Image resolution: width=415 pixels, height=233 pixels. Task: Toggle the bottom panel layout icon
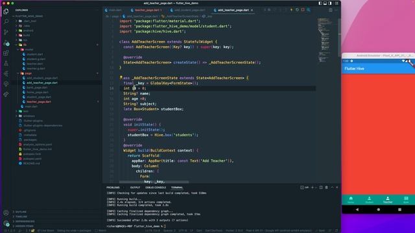(x=325, y=3)
